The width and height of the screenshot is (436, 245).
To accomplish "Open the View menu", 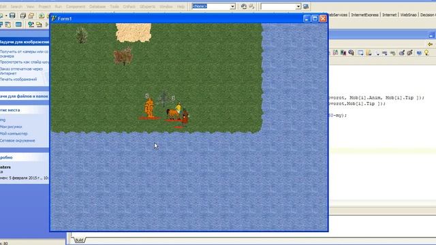I will [30, 6].
